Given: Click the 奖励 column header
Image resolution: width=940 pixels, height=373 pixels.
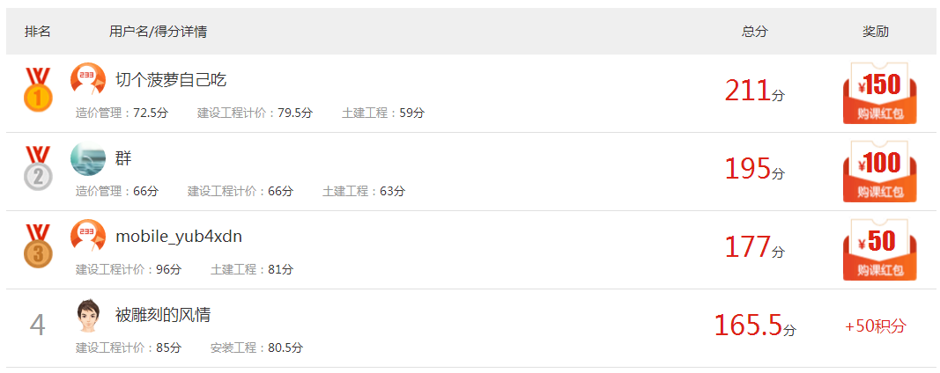Looking at the screenshot, I should point(876,32).
